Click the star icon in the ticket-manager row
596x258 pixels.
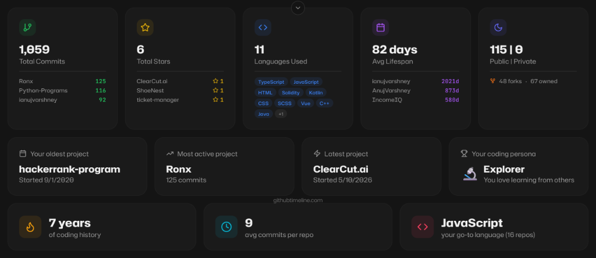pyautogui.click(x=215, y=100)
